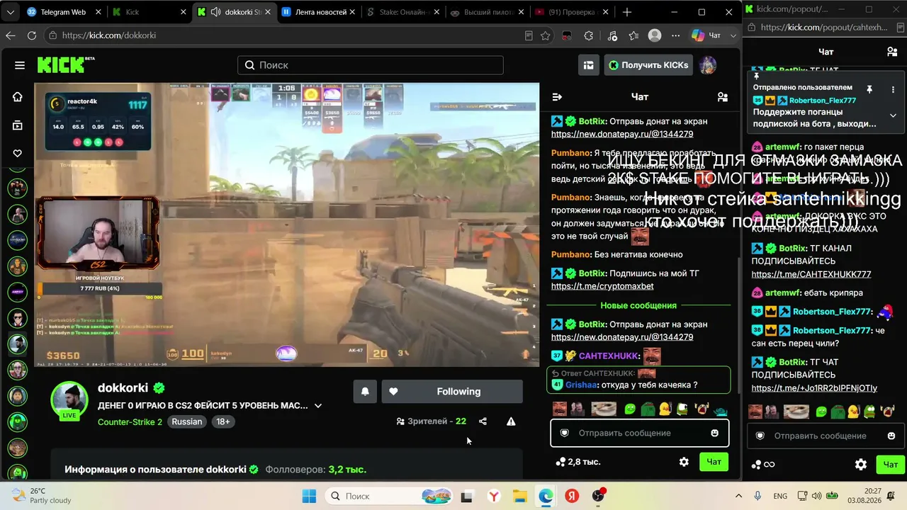The image size is (907, 510).
Task: Open File Explorer from taskbar
Action: point(519,497)
